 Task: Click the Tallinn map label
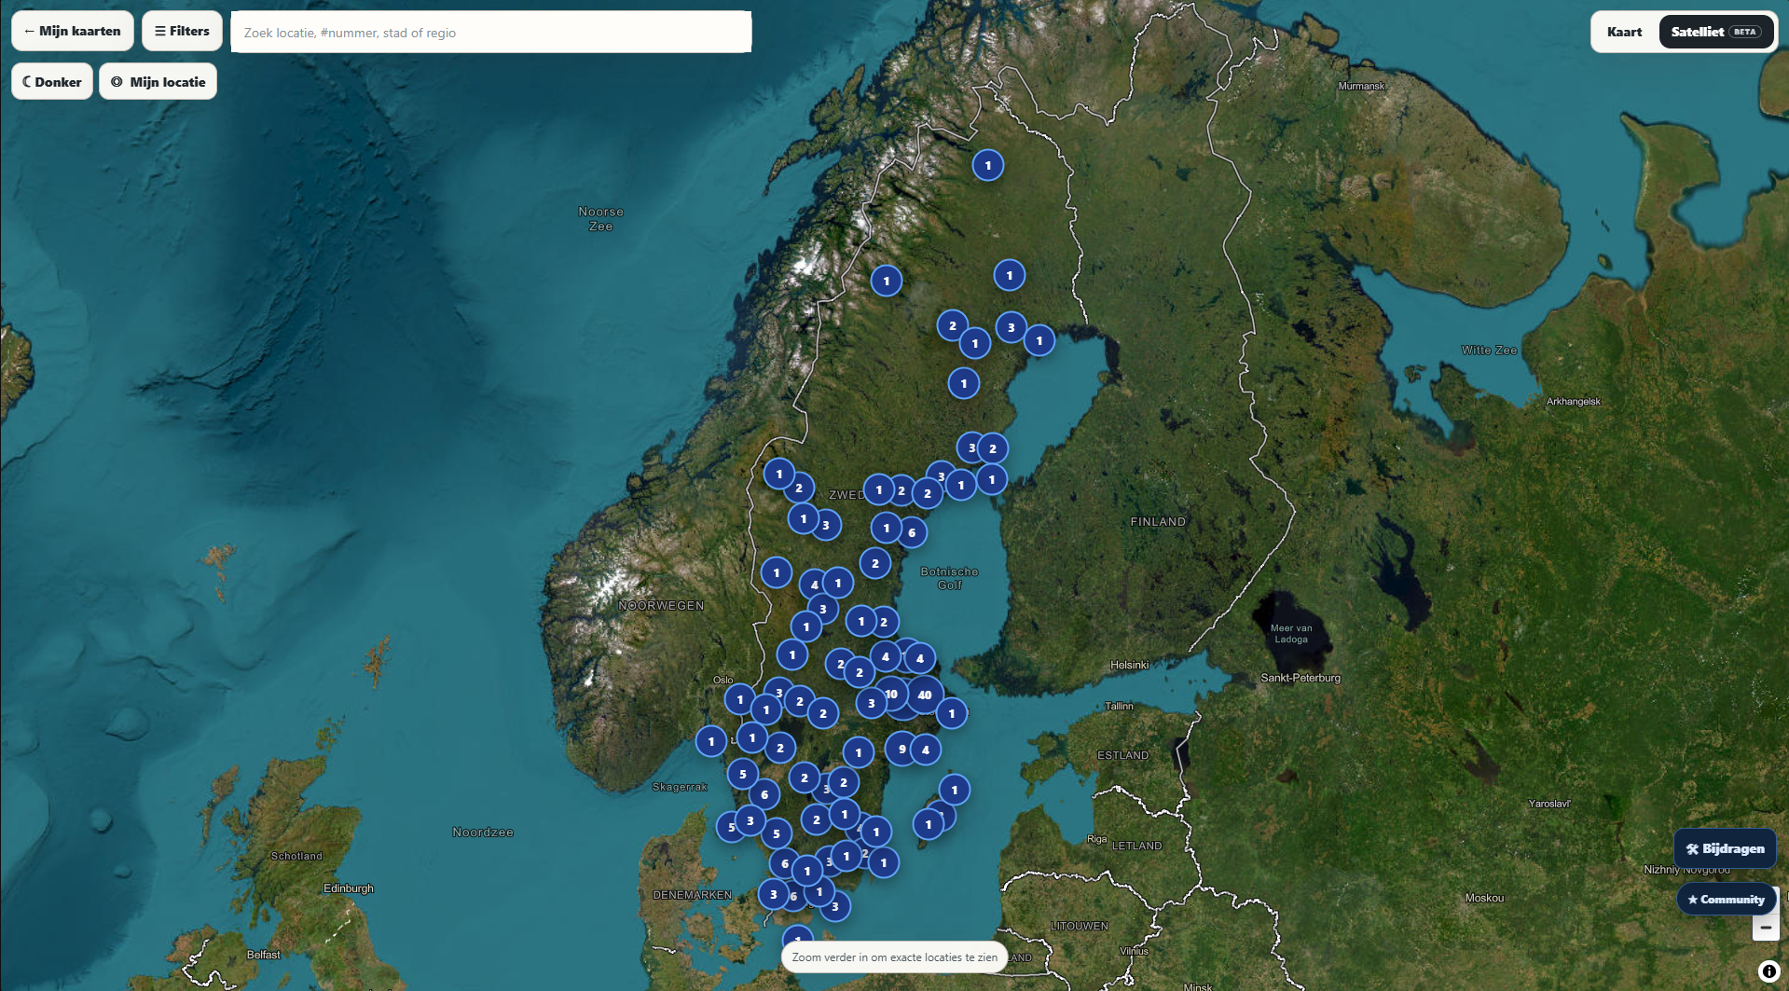[1119, 706]
